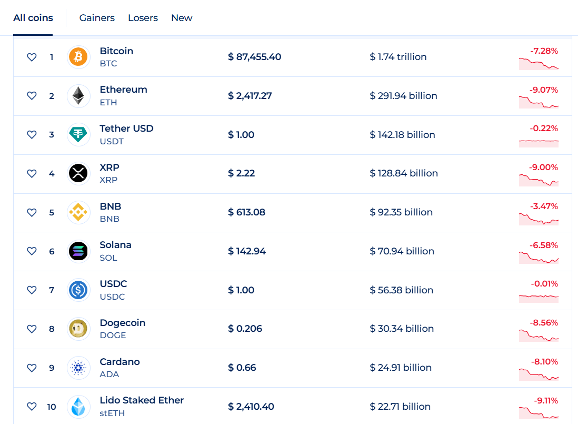Click the stETH ticker symbol
This screenshot has height=424, width=578.
pyautogui.click(x=113, y=413)
